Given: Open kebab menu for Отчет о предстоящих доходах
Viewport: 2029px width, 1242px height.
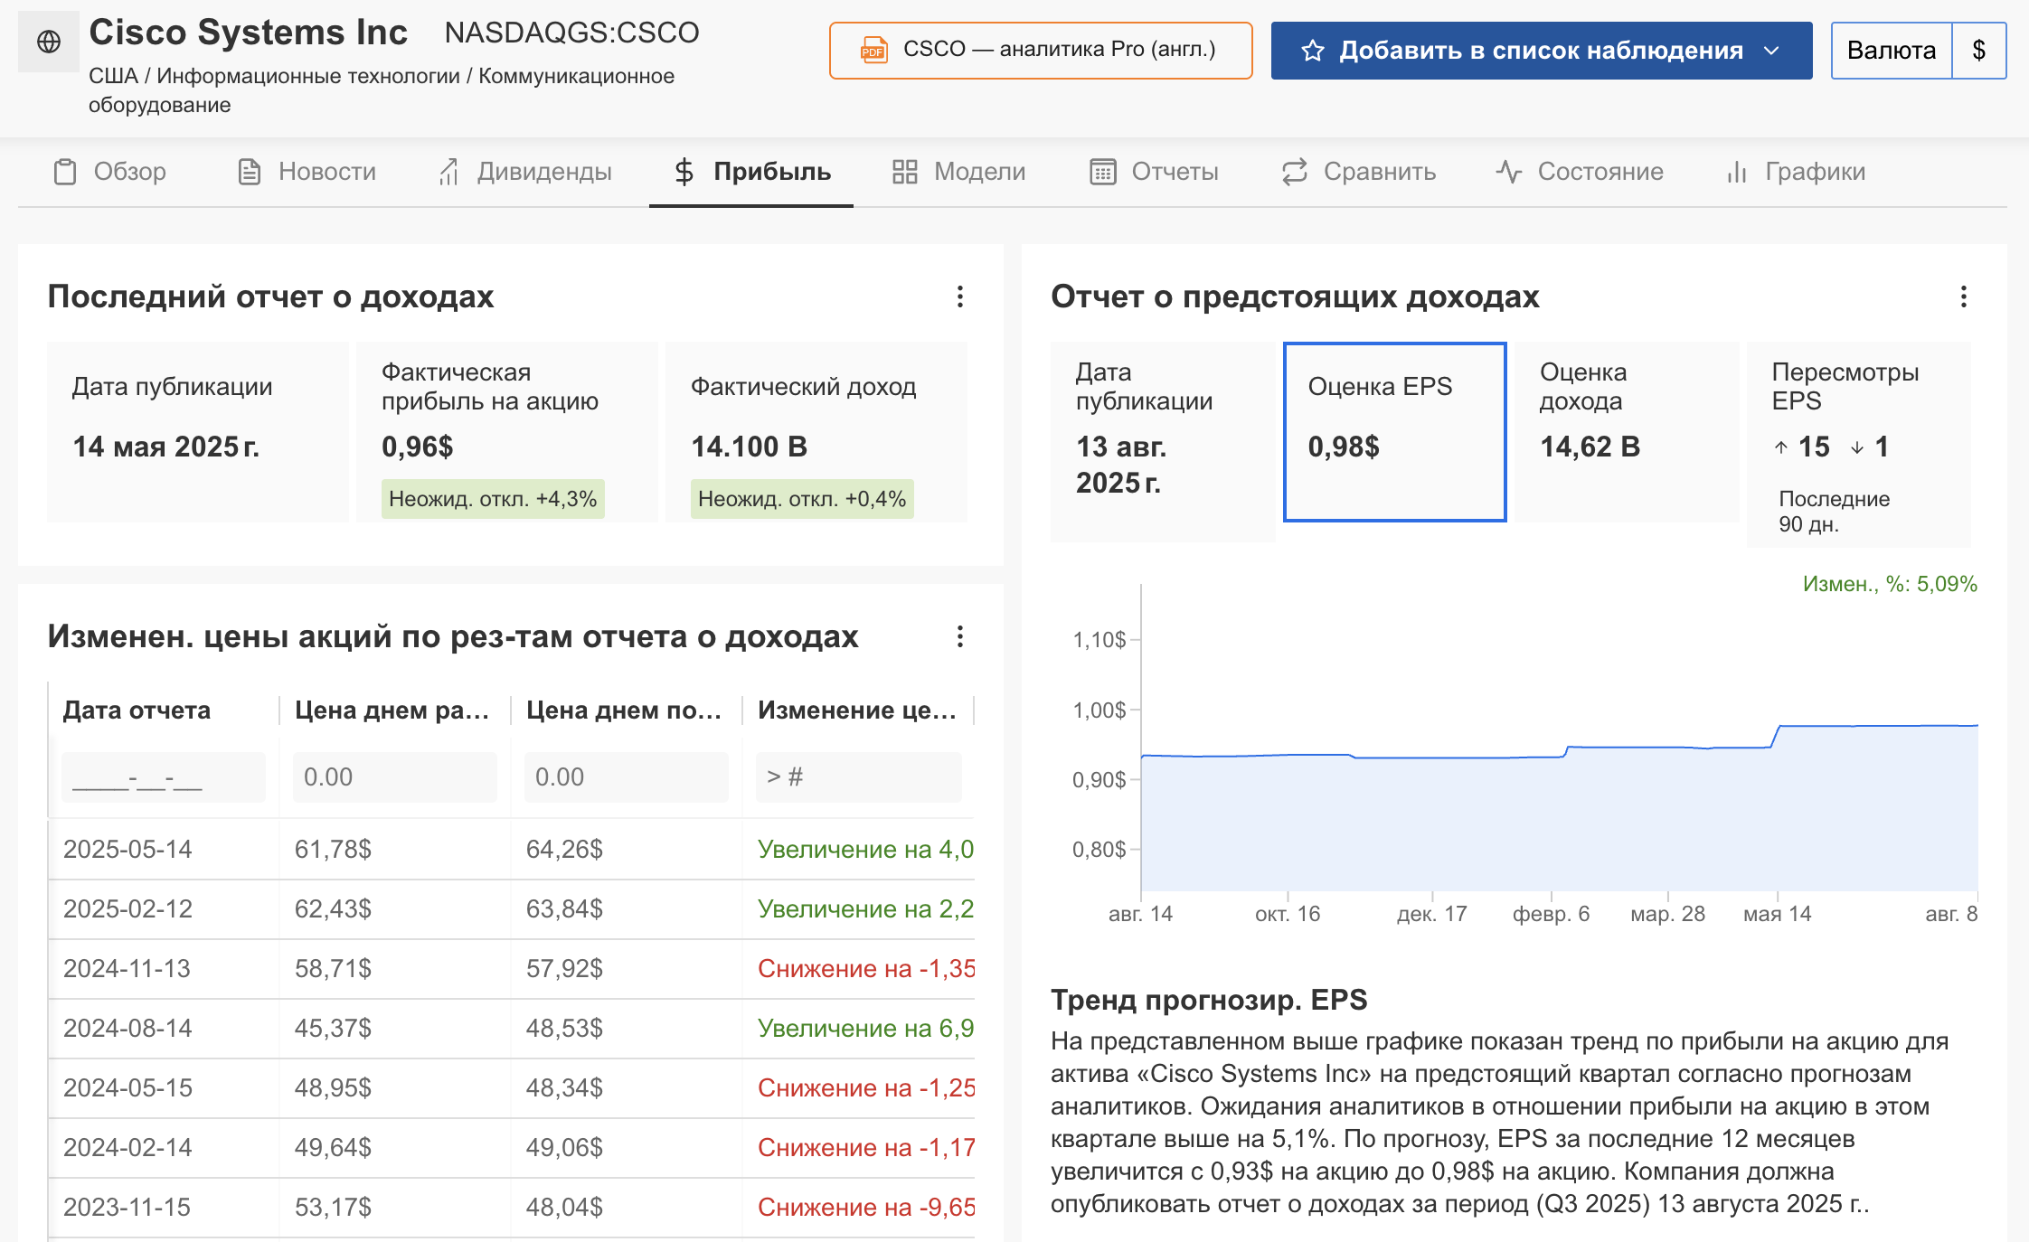Looking at the screenshot, I should 1963,296.
